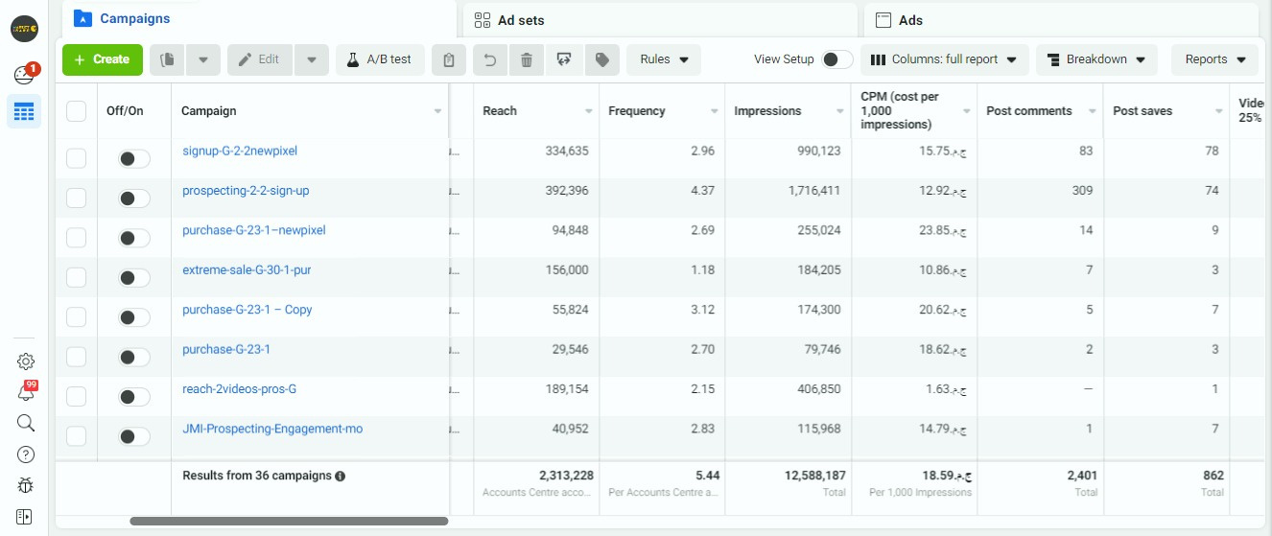Tick the checkbox for extreme-sale-G-30-1-pur
Screen dimensions: 1272x536
pyautogui.click(x=77, y=277)
